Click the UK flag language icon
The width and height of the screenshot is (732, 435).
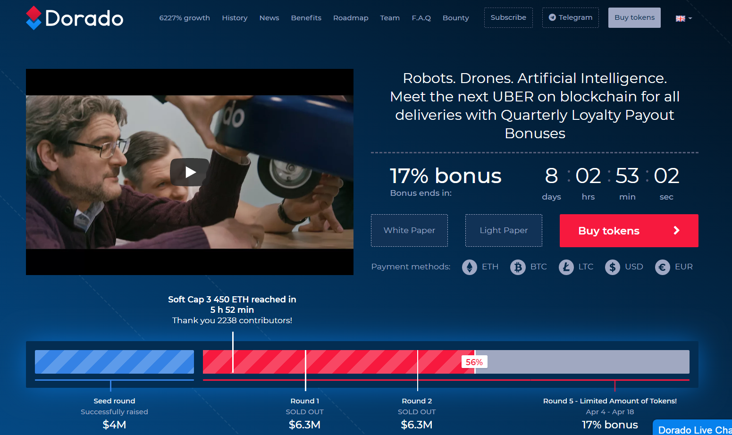point(680,18)
